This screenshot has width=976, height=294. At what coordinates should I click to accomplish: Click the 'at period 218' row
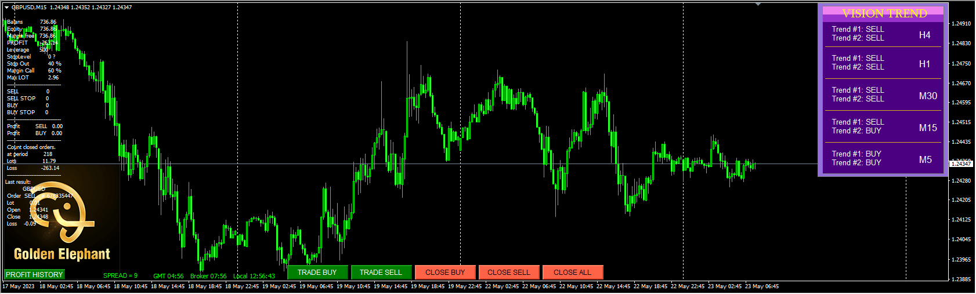point(30,154)
